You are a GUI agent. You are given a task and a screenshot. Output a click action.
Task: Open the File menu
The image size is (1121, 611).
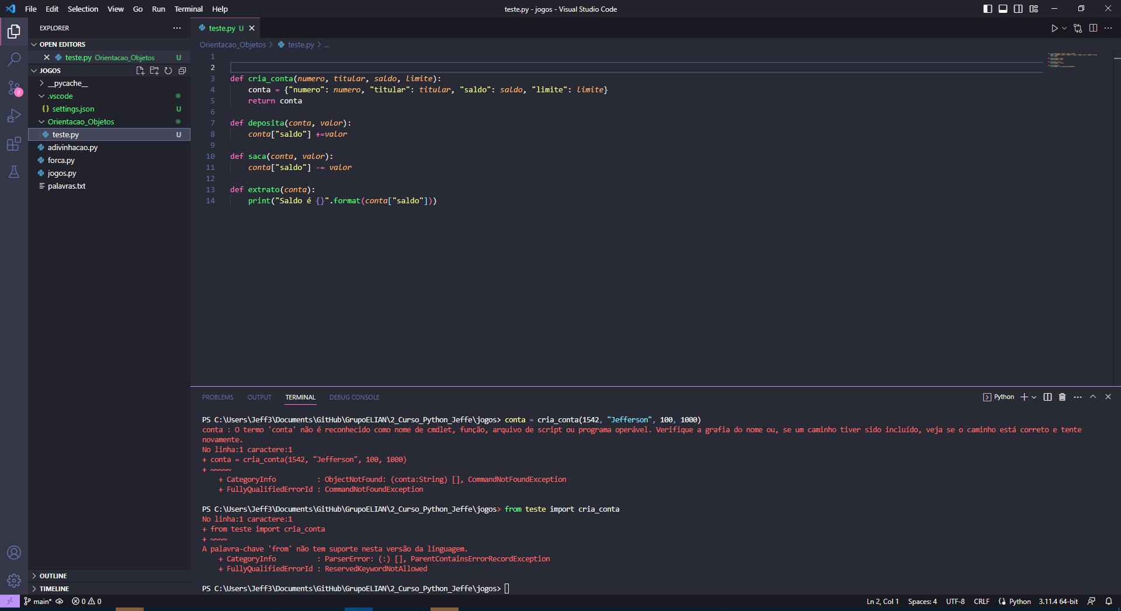coord(31,9)
